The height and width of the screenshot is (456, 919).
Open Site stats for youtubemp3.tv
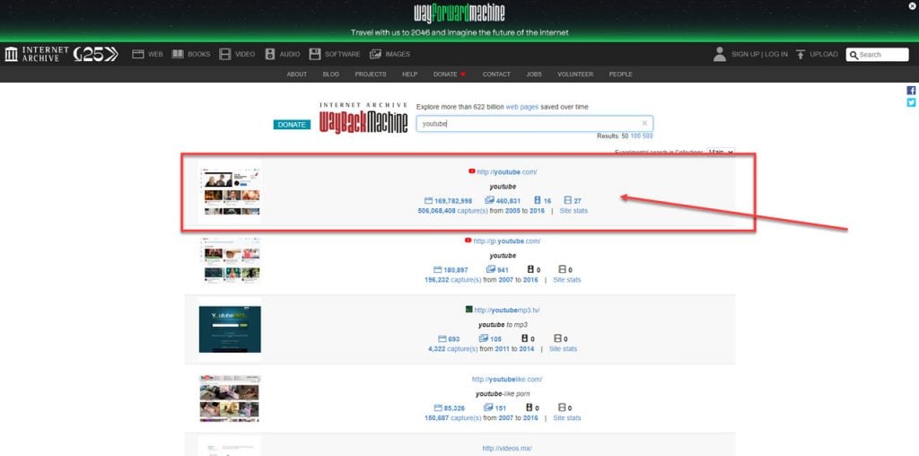coord(563,349)
